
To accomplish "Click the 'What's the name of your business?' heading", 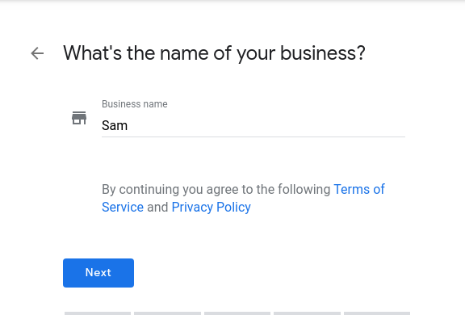I will [x=214, y=53].
